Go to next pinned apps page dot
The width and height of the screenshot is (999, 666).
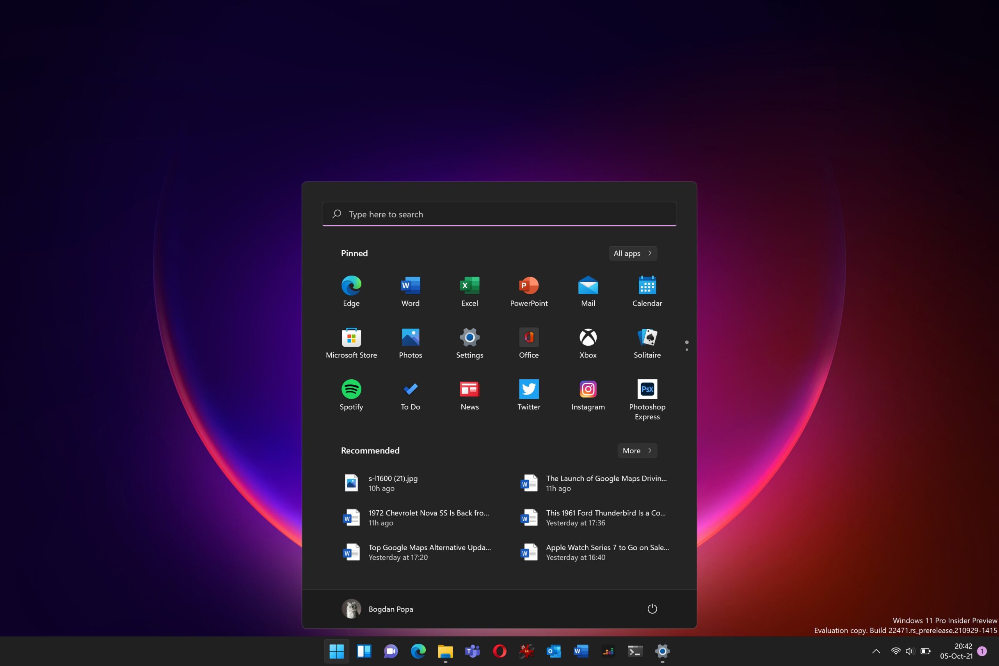click(687, 350)
